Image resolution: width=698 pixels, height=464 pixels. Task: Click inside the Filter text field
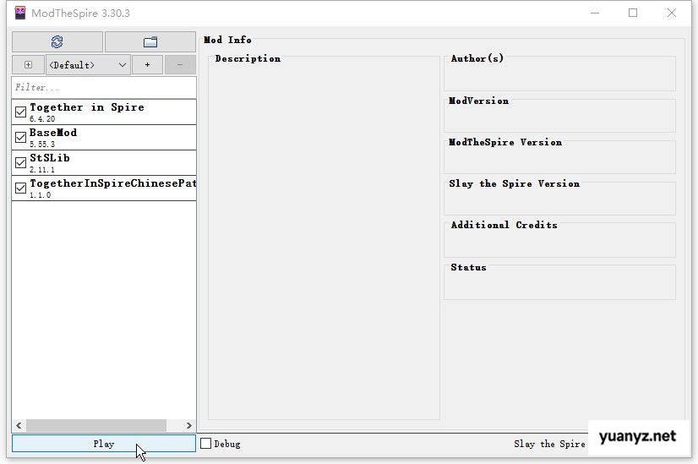pos(104,87)
